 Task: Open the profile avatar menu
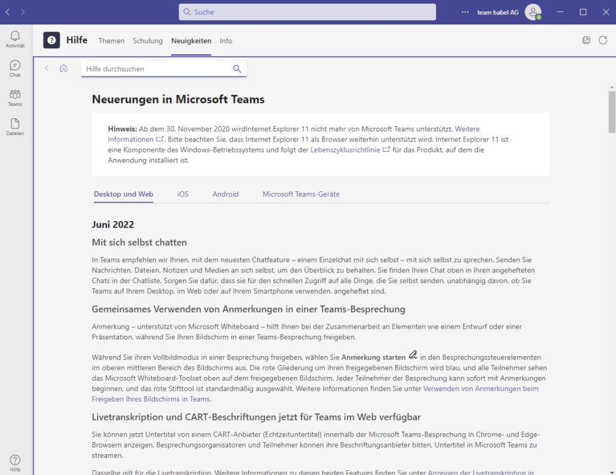tap(533, 12)
